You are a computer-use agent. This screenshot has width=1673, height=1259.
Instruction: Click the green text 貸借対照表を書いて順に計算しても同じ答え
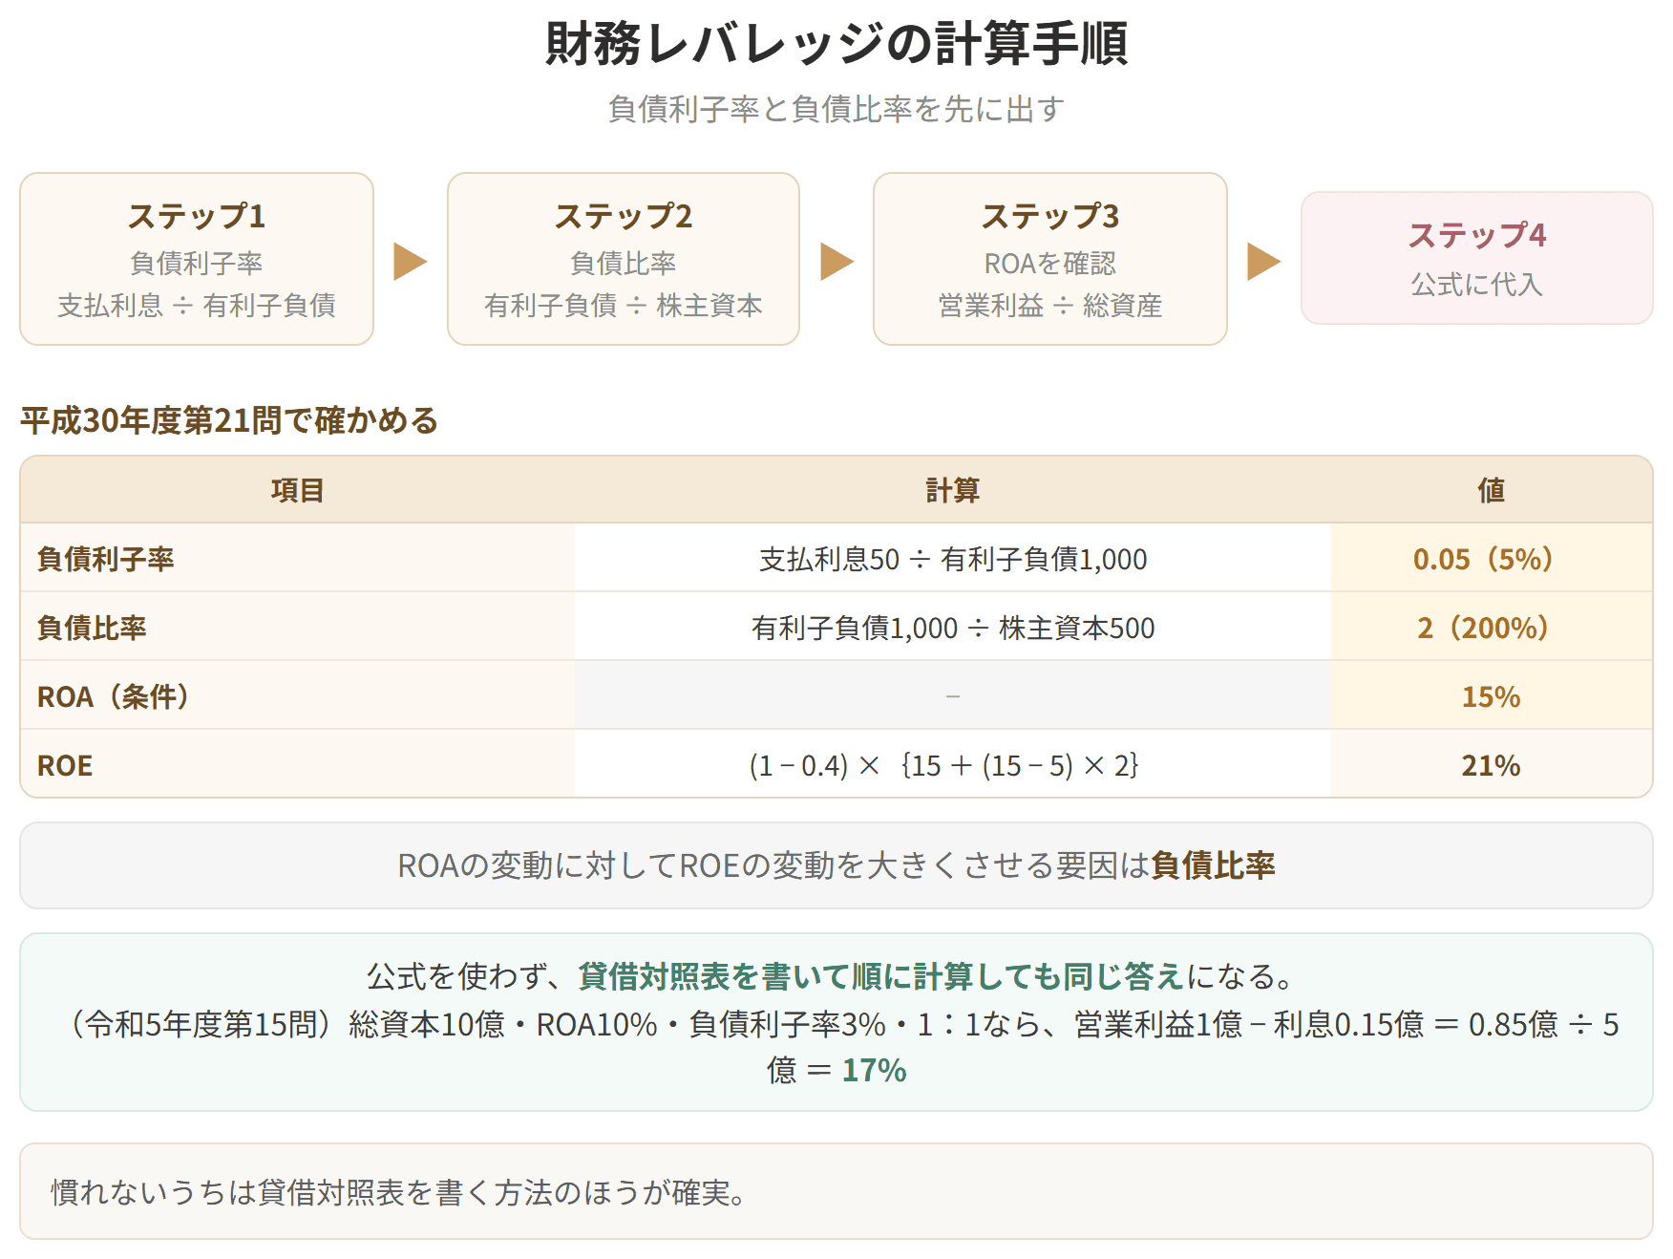(880, 976)
